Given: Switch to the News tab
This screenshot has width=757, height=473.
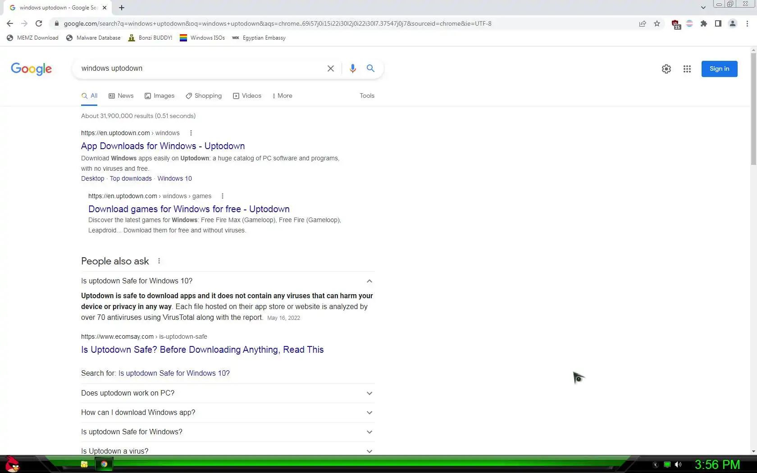Looking at the screenshot, I should [121, 96].
